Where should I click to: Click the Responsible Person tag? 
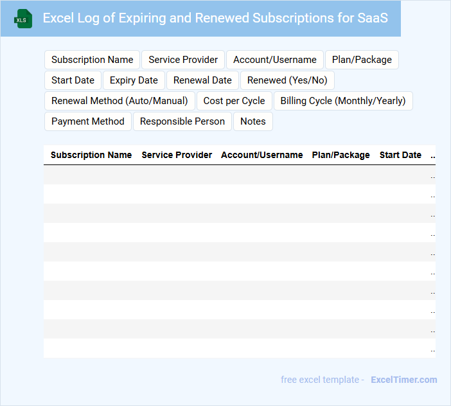point(182,121)
